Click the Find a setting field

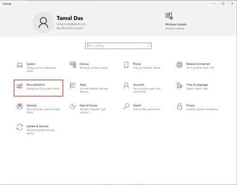(118, 46)
